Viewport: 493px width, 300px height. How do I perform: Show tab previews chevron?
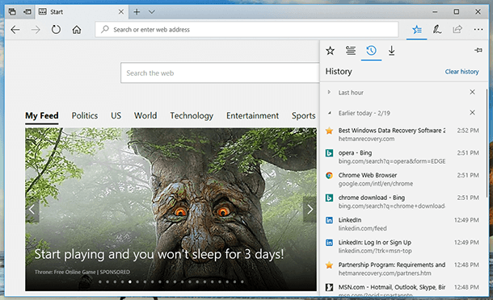tap(152, 12)
